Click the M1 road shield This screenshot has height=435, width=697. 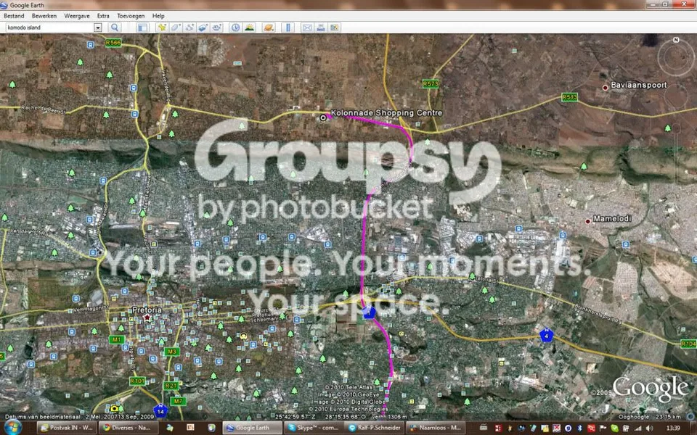116,339
